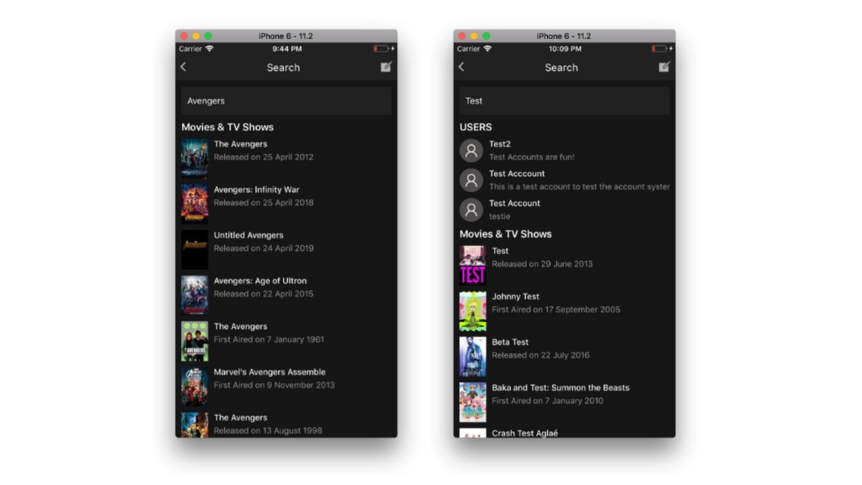
Task: Click the battery icon in left simulator
Action: 381,48
